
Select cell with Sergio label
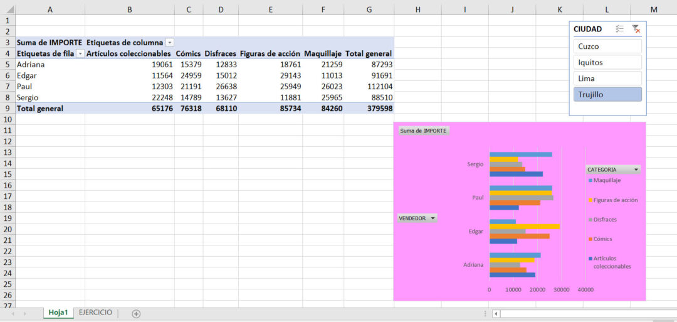tap(50, 98)
